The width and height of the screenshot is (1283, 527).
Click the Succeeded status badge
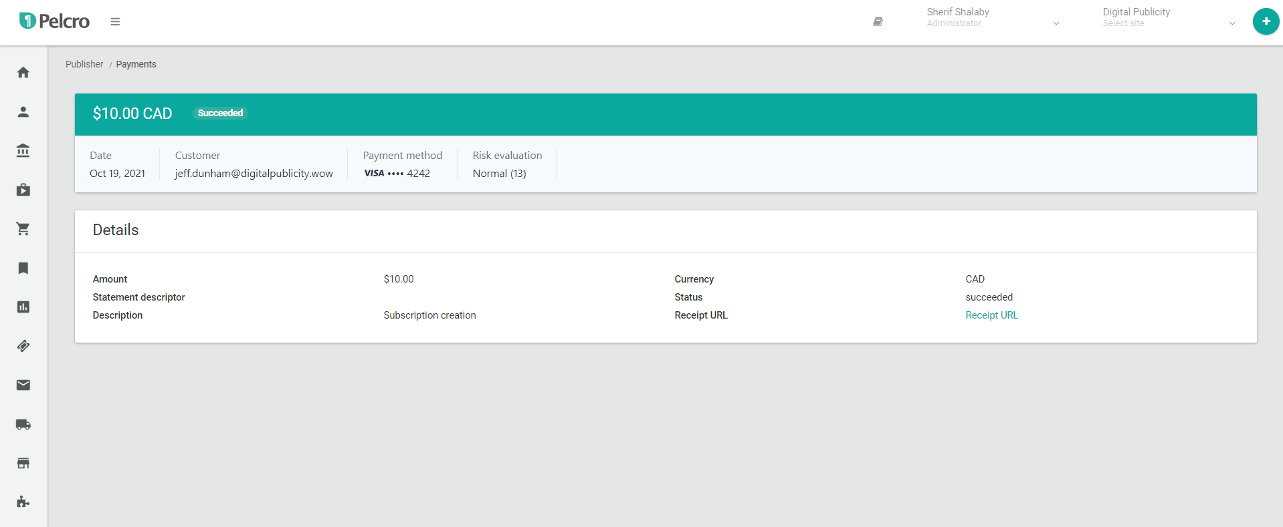coord(220,113)
